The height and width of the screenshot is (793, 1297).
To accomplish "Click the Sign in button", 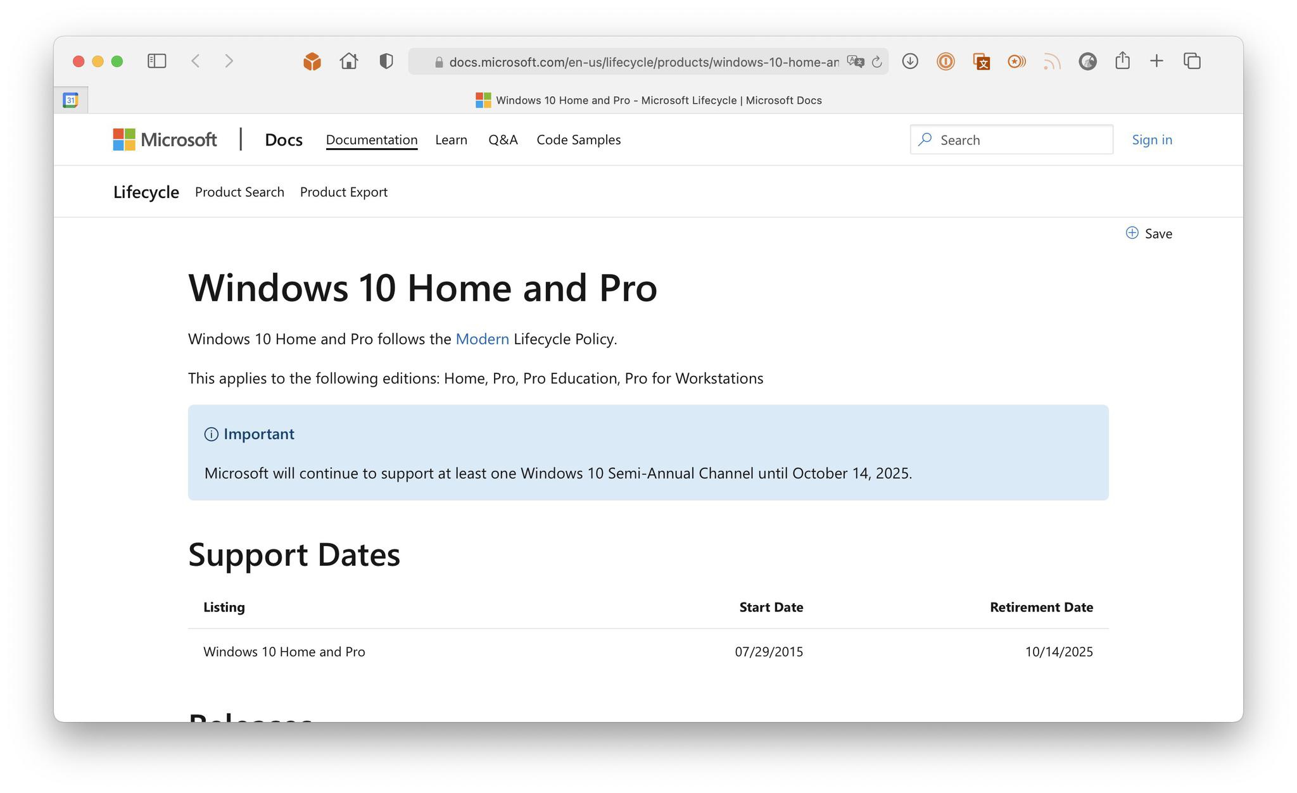I will click(x=1151, y=139).
